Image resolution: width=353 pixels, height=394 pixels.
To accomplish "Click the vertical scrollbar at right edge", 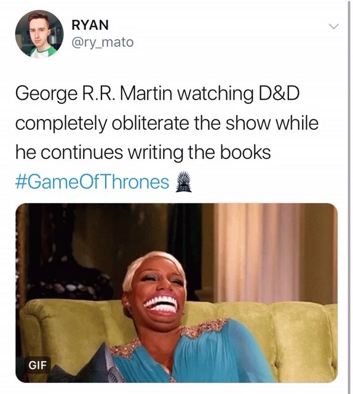I will click(x=349, y=197).
